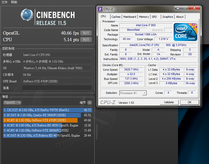This screenshot has height=164, width=209.
Task: Open the Processor #1 selection dropdown
Action: [x=133, y=93]
